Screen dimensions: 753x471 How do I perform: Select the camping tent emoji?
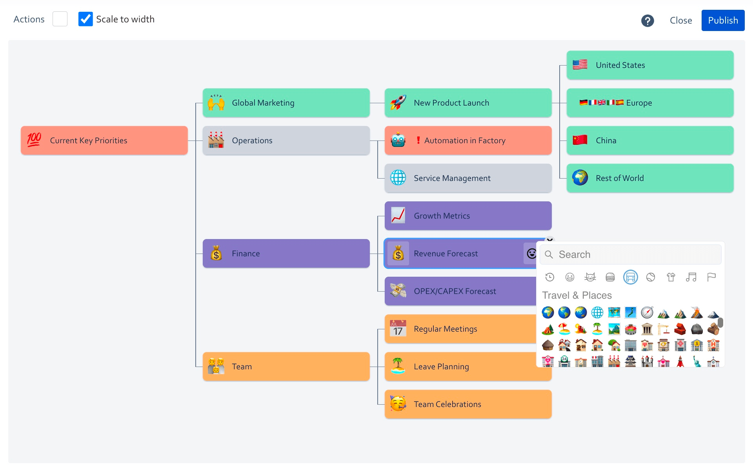548,329
